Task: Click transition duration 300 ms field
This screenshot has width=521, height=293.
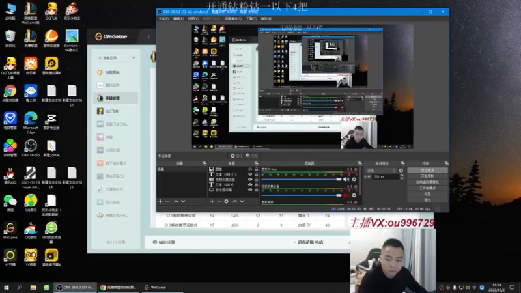Action: tap(386, 177)
